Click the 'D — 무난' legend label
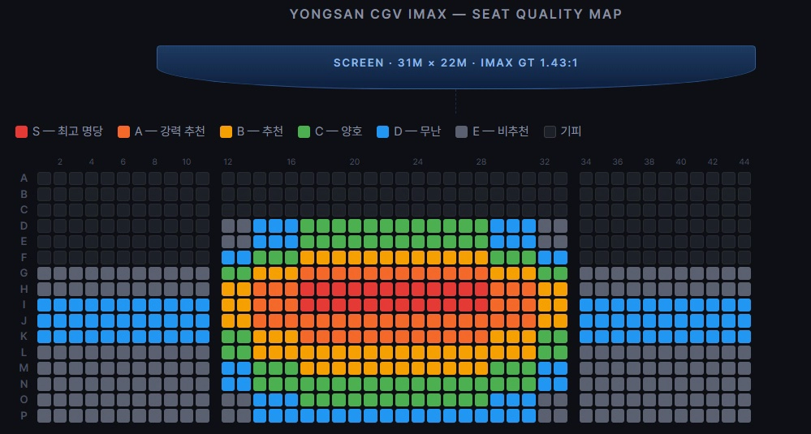 click(x=417, y=131)
